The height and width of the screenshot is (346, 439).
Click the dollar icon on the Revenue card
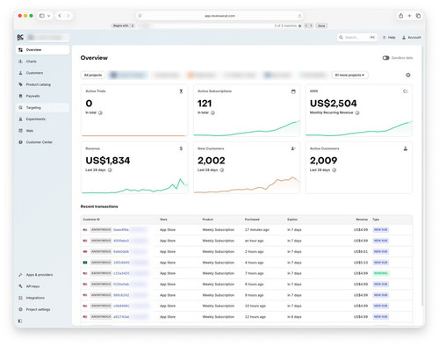[x=181, y=148]
